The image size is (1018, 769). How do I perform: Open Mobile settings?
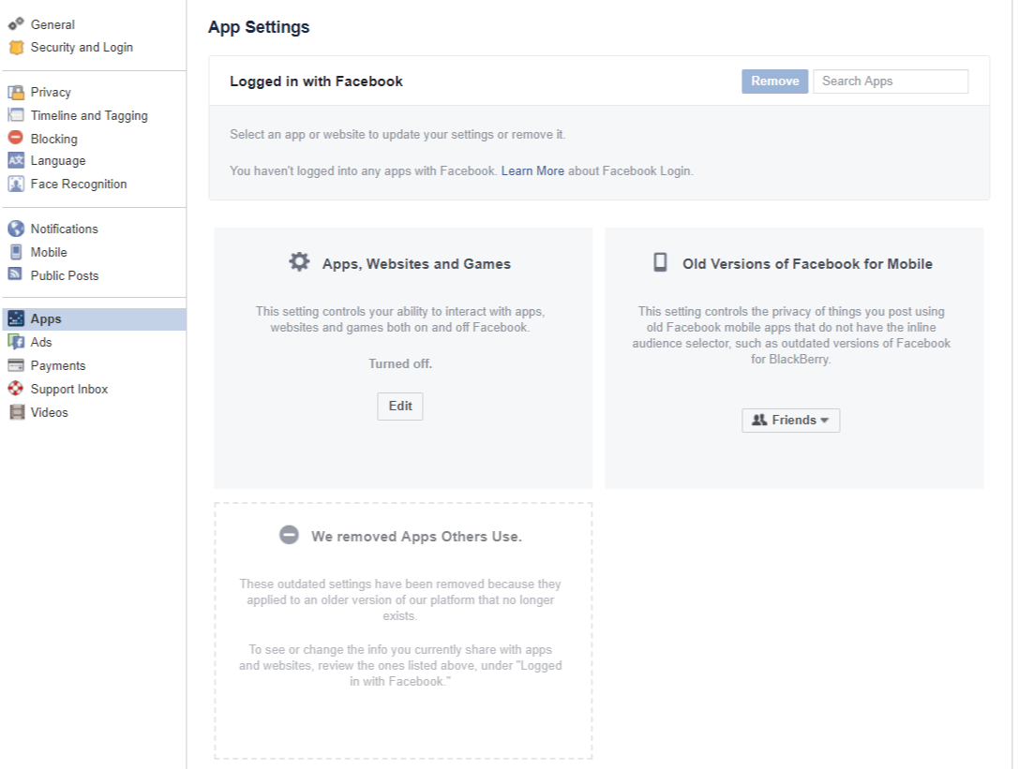click(x=49, y=252)
